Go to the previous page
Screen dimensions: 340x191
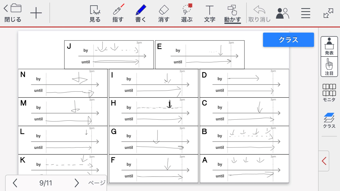coord(15,183)
